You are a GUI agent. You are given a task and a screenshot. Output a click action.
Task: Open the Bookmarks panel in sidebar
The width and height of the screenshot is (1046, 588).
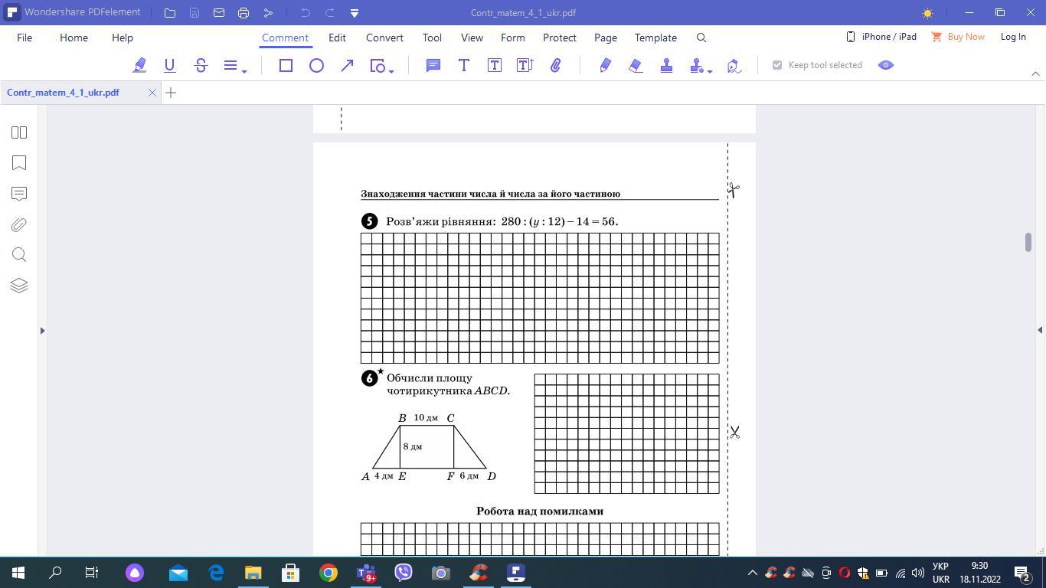19,163
